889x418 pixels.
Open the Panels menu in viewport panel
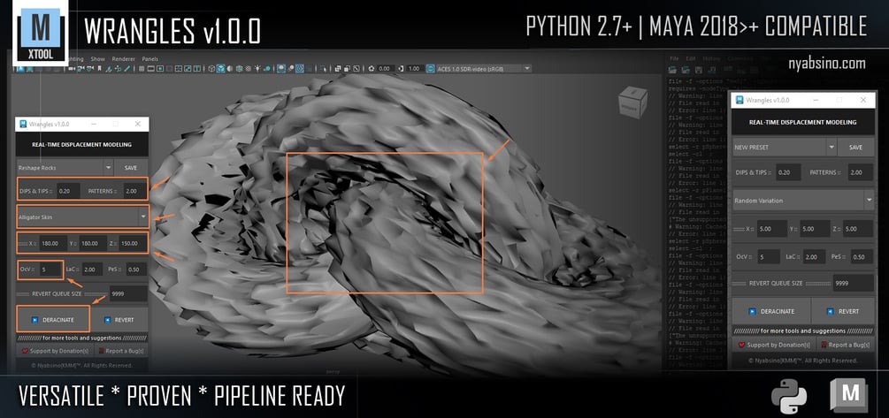149,59
